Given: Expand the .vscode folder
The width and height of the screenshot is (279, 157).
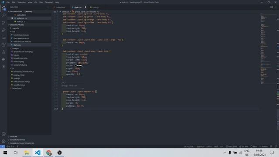Looking at the screenshot, I should [30, 28].
